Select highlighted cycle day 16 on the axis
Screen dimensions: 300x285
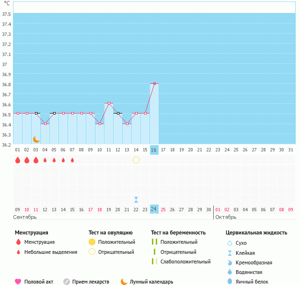tap(154, 150)
